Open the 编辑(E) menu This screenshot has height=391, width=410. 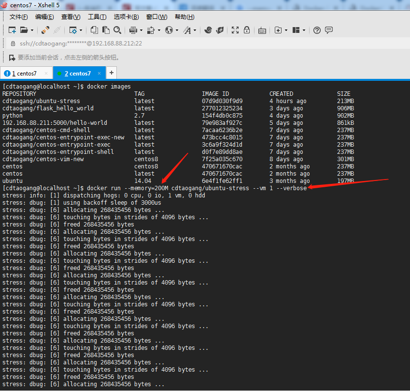pyautogui.click(x=44, y=17)
